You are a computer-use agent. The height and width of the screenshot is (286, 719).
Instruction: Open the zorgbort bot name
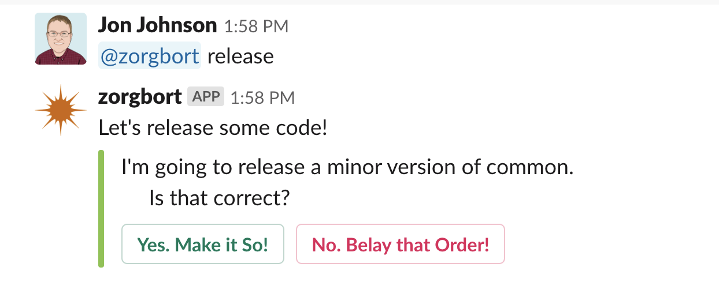coord(140,97)
